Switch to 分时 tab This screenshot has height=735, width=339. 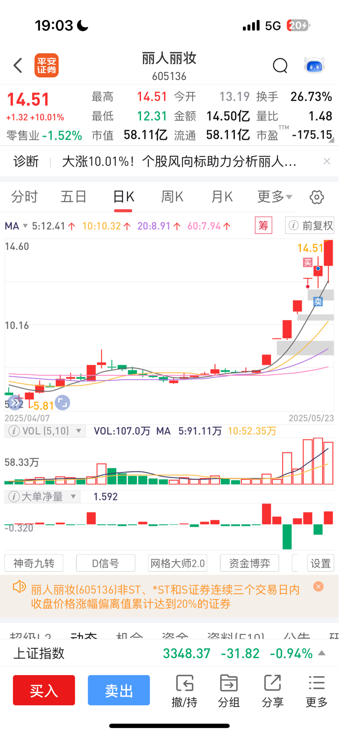pyautogui.click(x=24, y=197)
